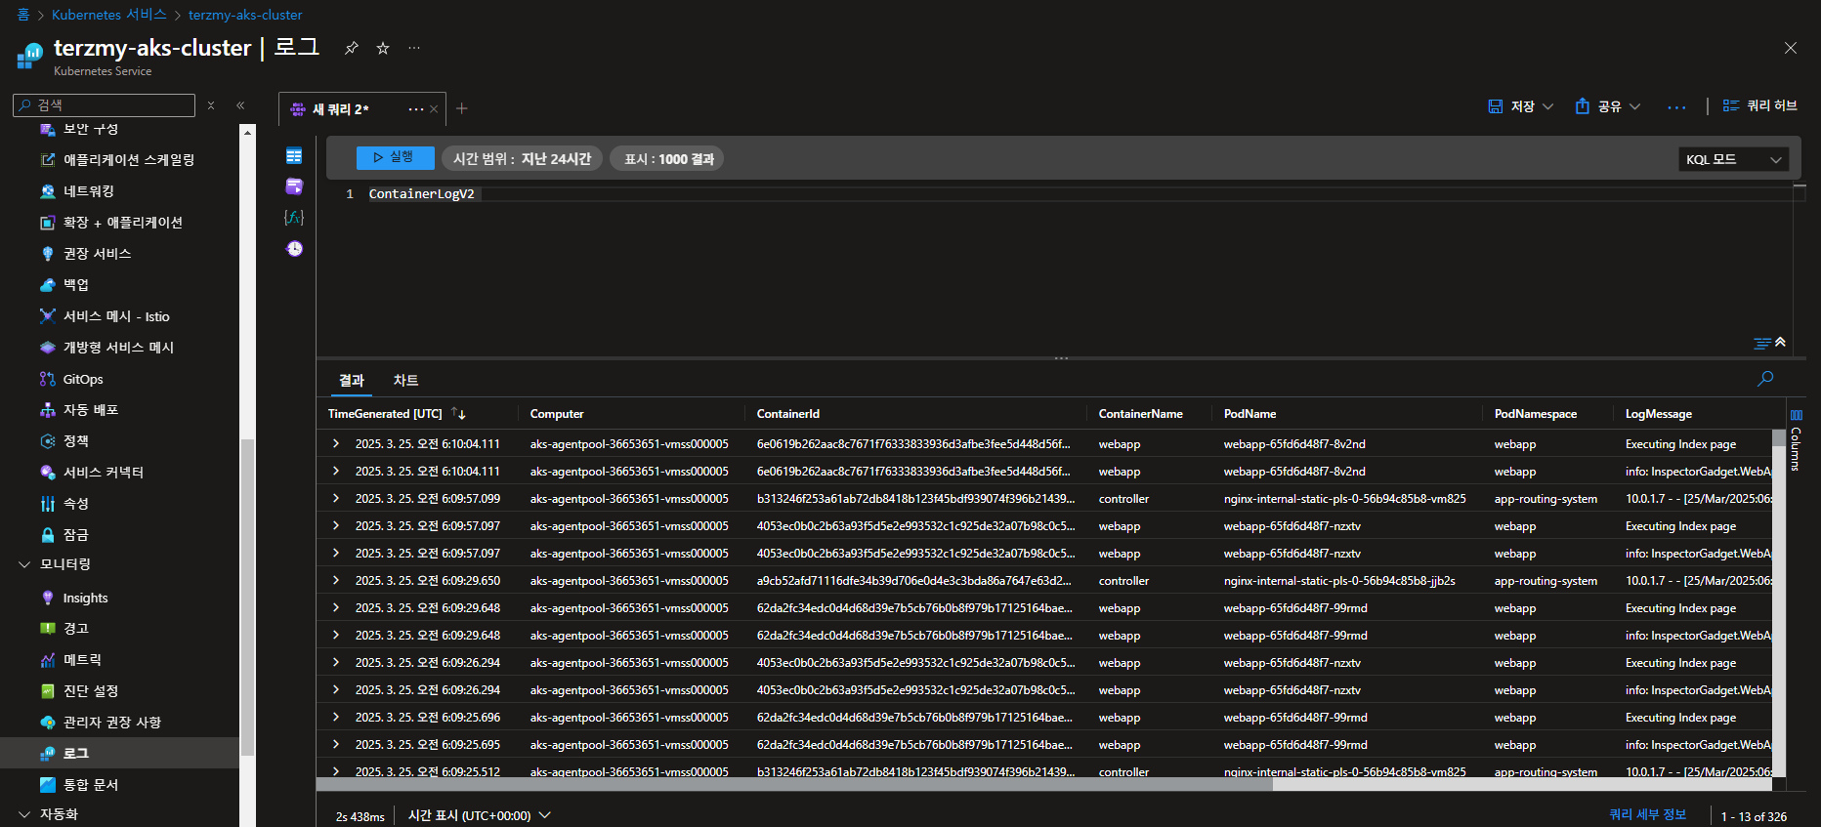
Task: Click the sidebar vertical scrollbar
Action: [247, 598]
